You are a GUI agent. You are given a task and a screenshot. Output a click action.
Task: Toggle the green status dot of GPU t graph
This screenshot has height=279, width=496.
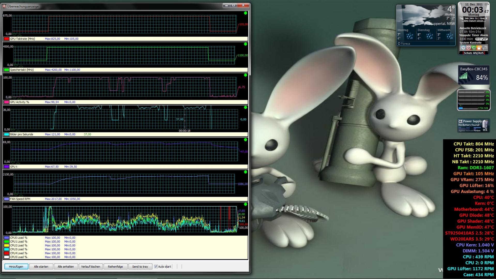tap(245, 140)
